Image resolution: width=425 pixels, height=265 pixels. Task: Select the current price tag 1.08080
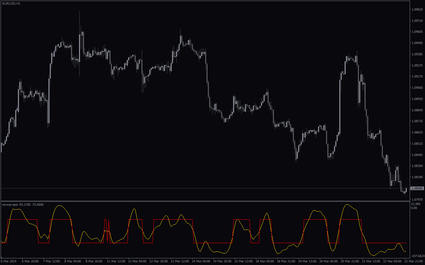417,188
